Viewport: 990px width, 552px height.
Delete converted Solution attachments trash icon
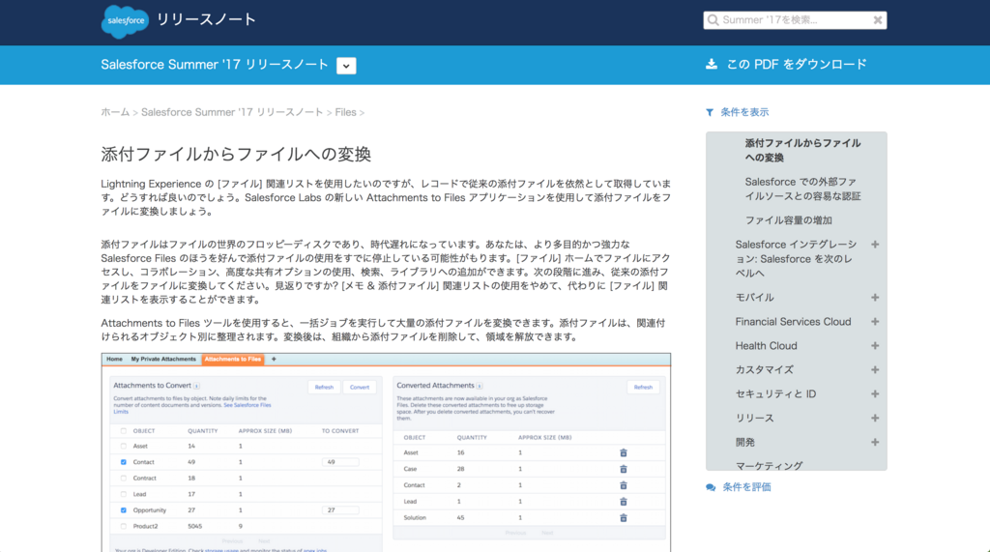coord(624,518)
